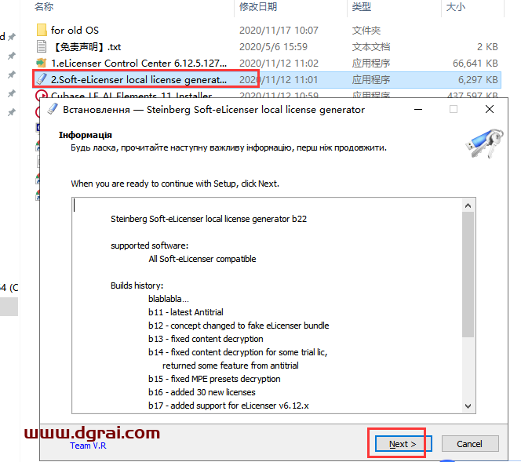The image size is (521, 462).
Task: Click the USB key image in the installer
Action: (484, 144)
